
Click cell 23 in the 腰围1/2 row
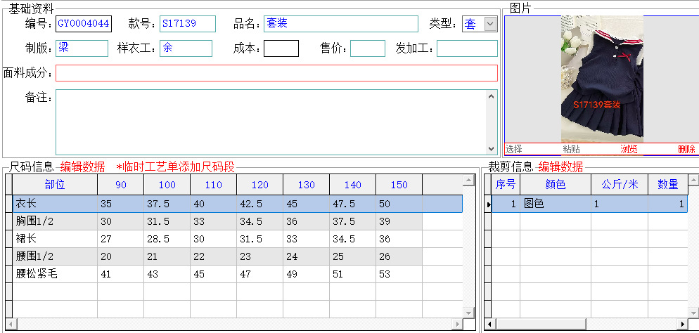click(260, 256)
